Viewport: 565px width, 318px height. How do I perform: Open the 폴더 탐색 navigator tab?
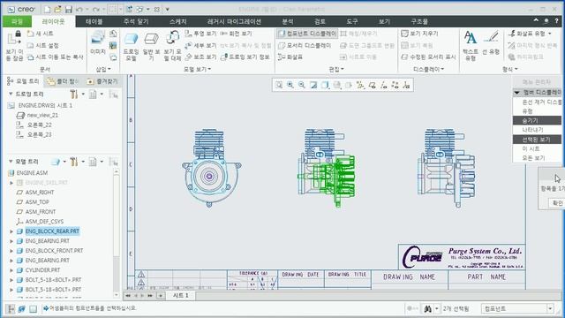click(x=64, y=81)
